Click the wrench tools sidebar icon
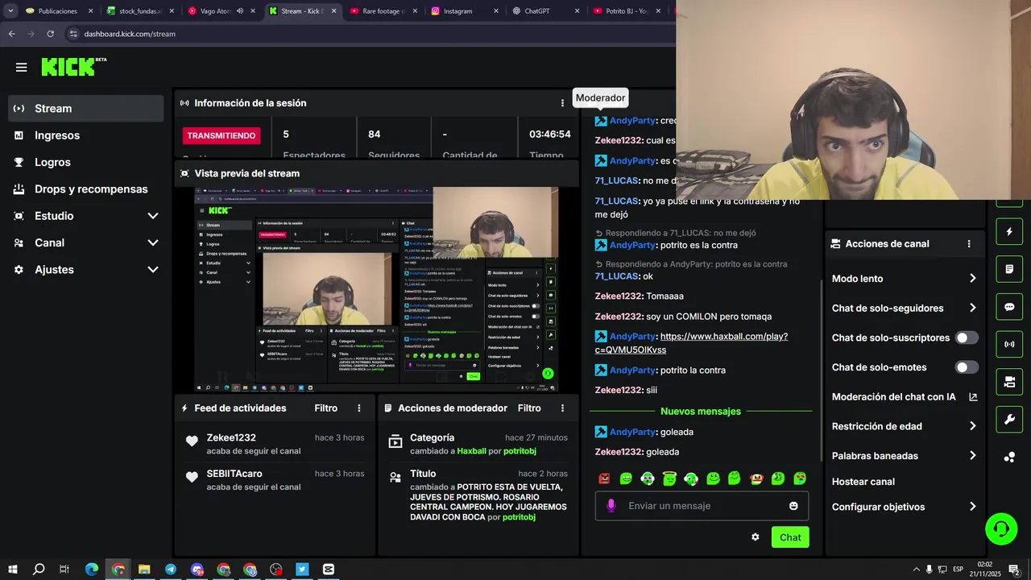1031x580 pixels. click(x=1009, y=420)
